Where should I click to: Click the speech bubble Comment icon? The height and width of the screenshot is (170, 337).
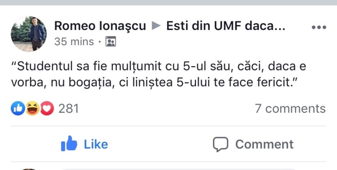pyautogui.click(x=220, y=144)
